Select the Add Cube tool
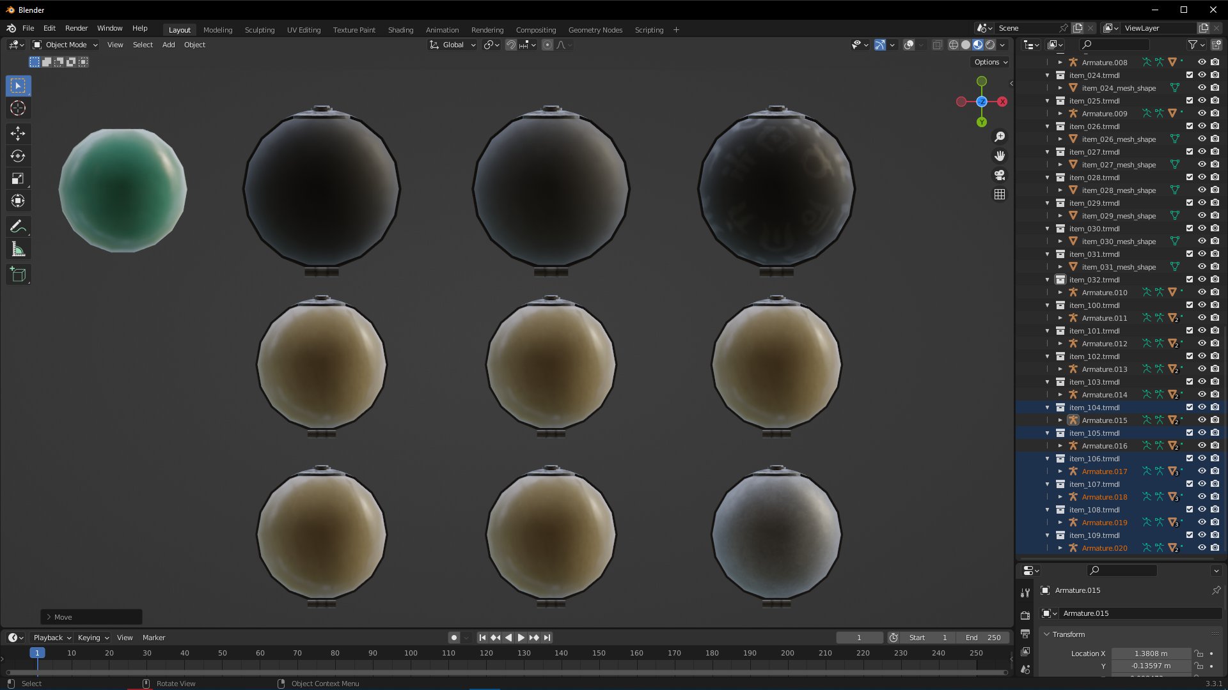The image size is (1228, 690). pyautogui.click(x=18, y=275)
